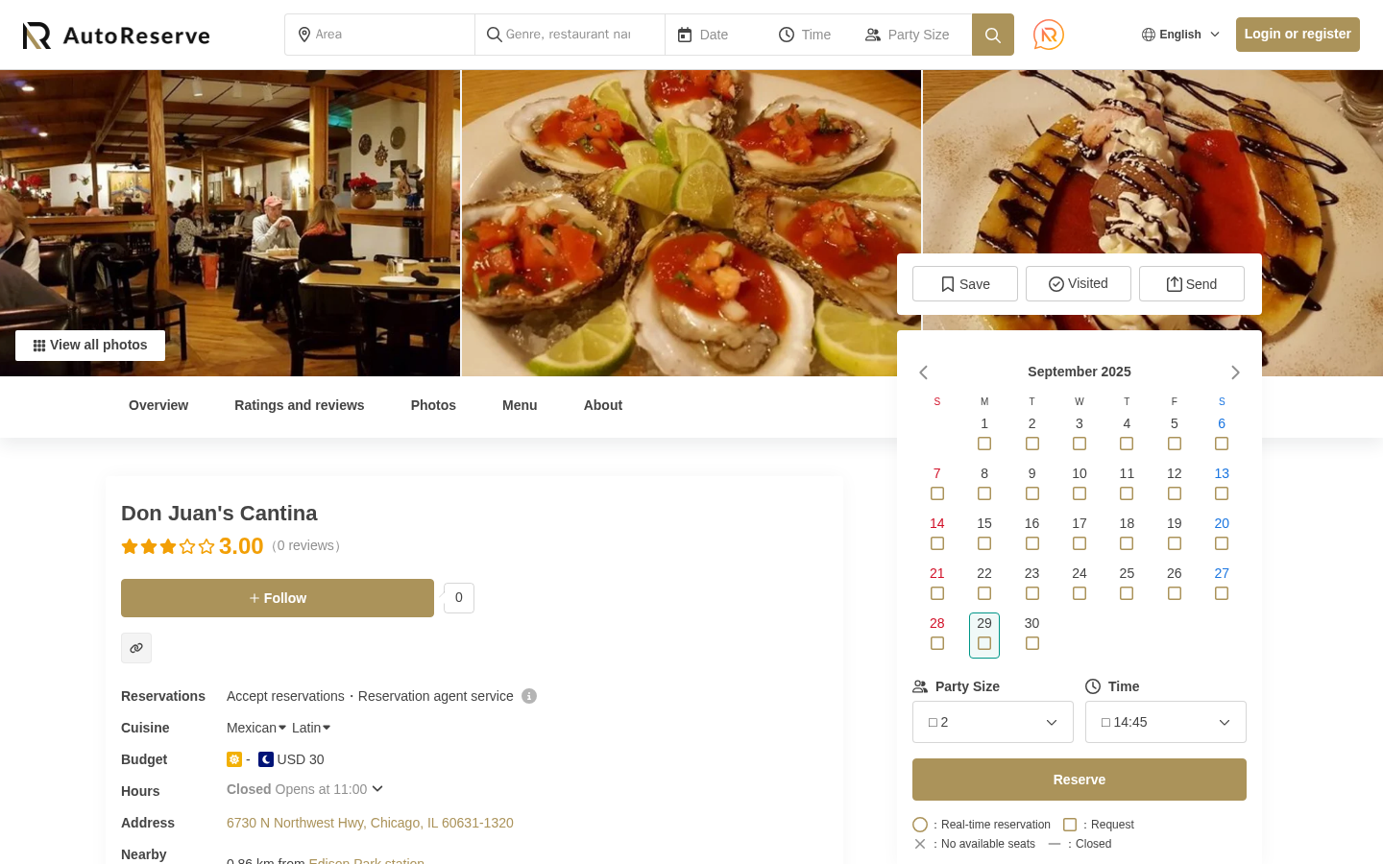
Task: Open the restaurant address link
Action: point(370,823)
